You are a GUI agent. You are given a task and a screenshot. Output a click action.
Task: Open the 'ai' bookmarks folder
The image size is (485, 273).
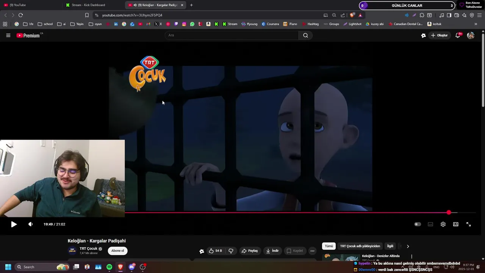click(x=61, y=24)
